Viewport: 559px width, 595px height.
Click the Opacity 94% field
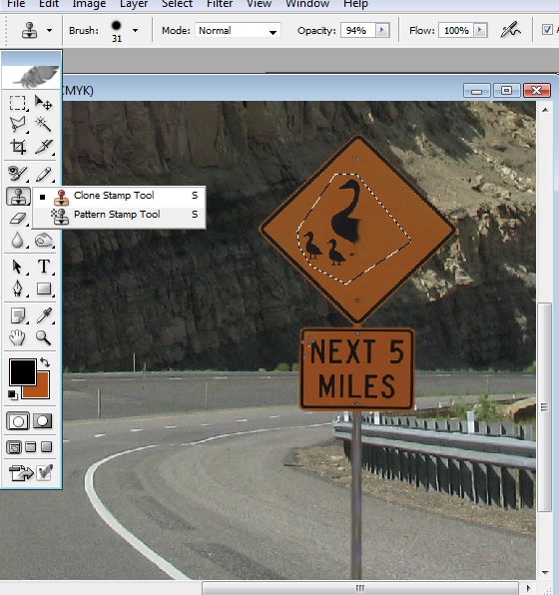tap(358, 30)
